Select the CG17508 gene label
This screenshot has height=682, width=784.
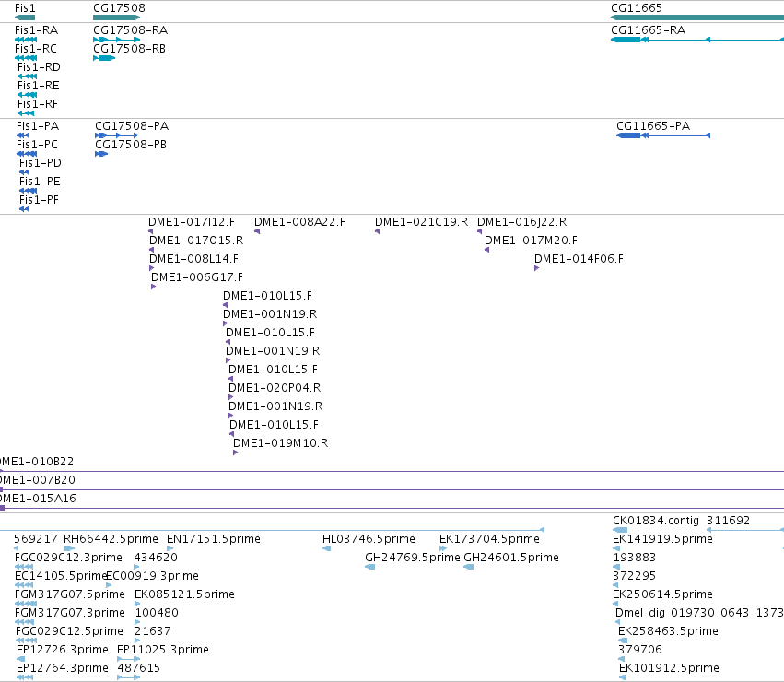pyautogui.click(x=119, y=8)
